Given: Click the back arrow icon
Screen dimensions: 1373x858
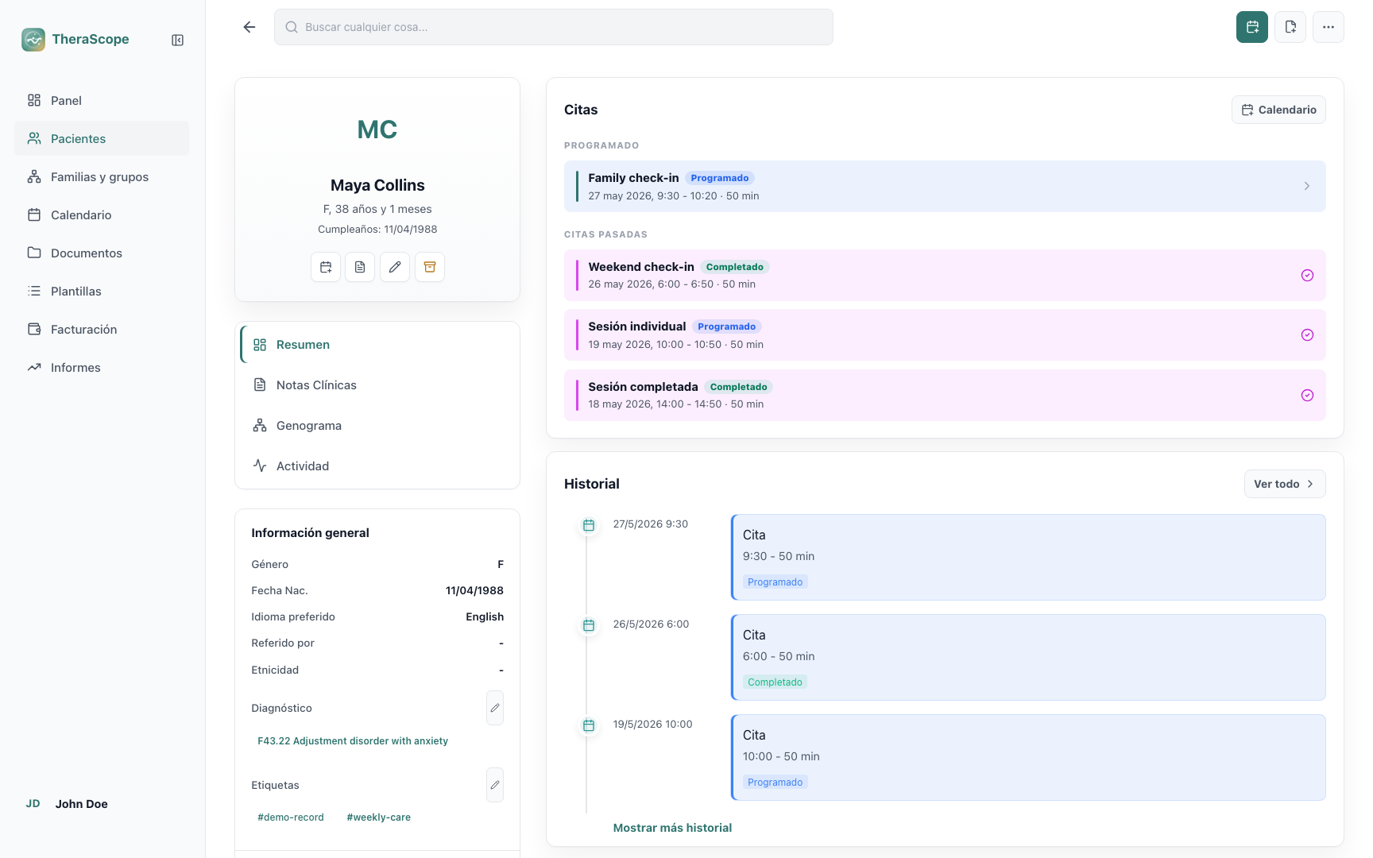Looking at the screenshot, I should (x=249, y=27).
